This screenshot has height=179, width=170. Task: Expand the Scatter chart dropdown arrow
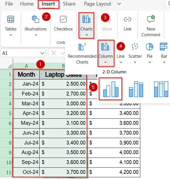[135, 62]
